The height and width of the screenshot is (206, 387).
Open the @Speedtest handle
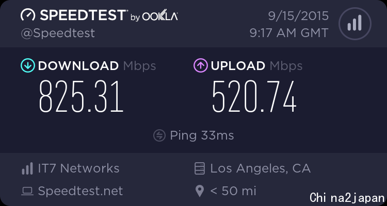[58, 33]
